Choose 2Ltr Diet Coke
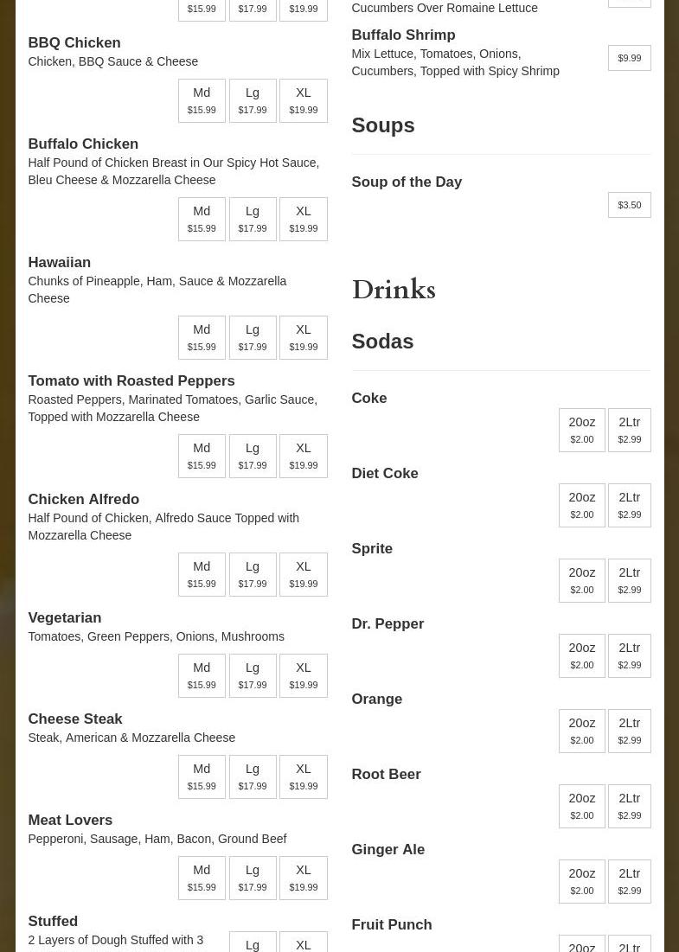Image resolution: width=679 pixels, height=952 pixels. coord(629,505)
